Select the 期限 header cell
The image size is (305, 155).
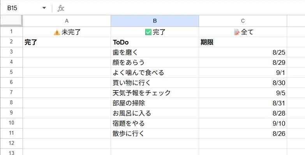click(243, 42)
